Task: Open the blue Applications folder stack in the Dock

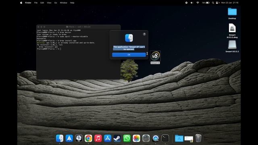Action: click(x=179, y=138)
